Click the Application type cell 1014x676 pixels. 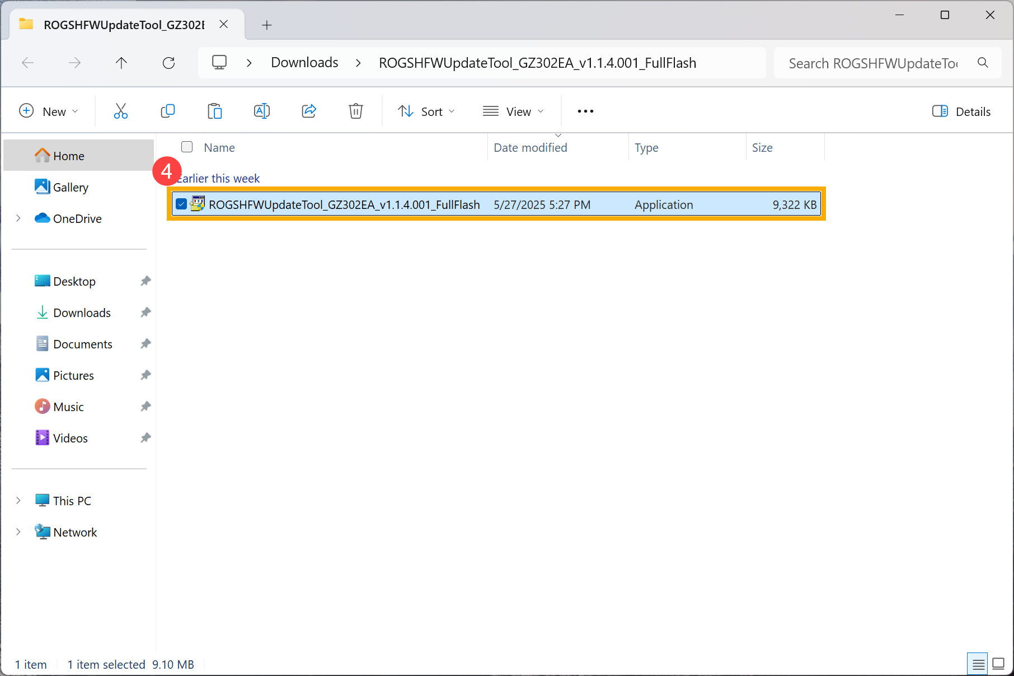pyautogui.click(x=664, y=204)
